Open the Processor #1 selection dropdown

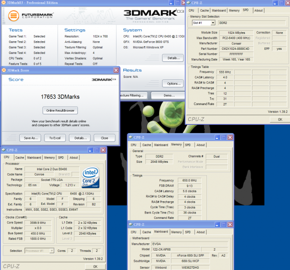(x=52, y=251)
